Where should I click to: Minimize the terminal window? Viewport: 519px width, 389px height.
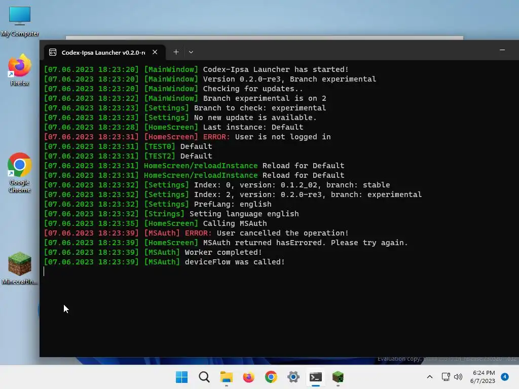click(502, 50)
